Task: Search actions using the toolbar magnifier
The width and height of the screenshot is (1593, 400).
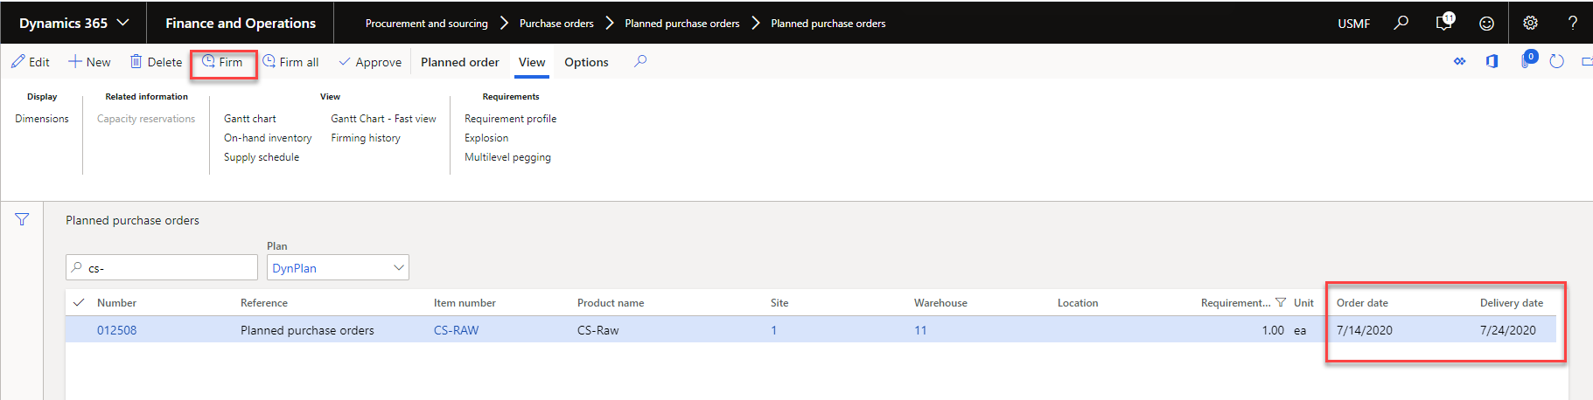Action: pyautogui.click(x=640, y=62)
